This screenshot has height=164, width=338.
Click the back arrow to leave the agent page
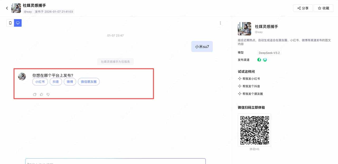7,8
